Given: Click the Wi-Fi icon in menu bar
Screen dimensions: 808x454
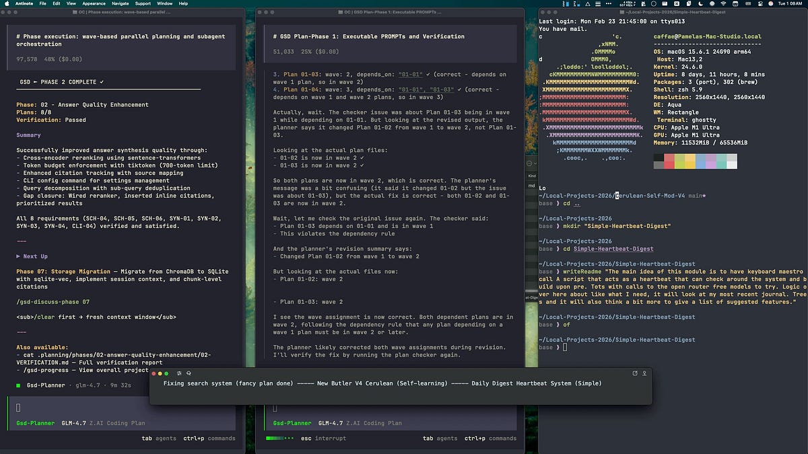Looking at the screenshot, I should click(x=723, y=3).
